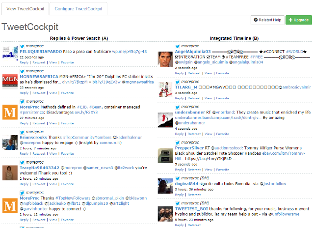Open TWEETEST_BOI username link
Viewport: 314px width, 228px height.
tap(190, 208)
